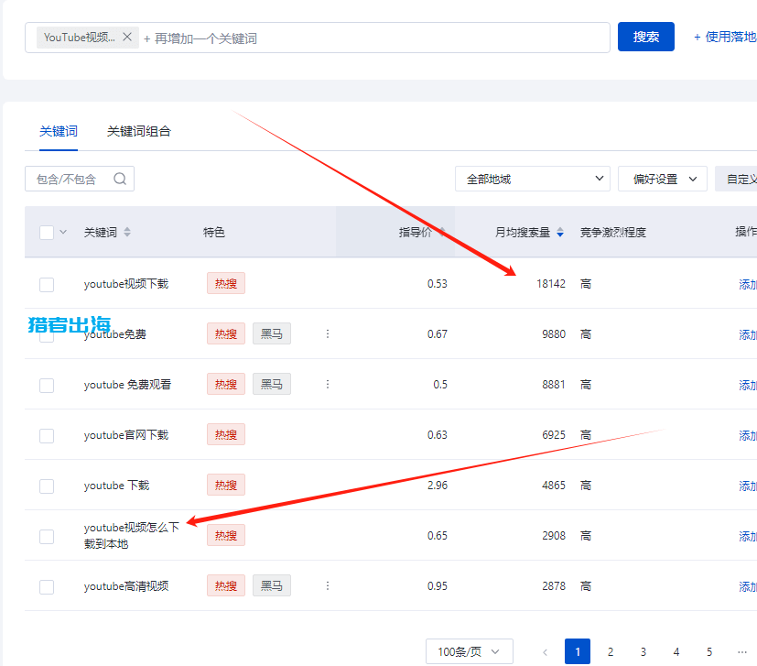
Task: Click 添加 for youtube 下载 row
Action: (x=747, y=486)
